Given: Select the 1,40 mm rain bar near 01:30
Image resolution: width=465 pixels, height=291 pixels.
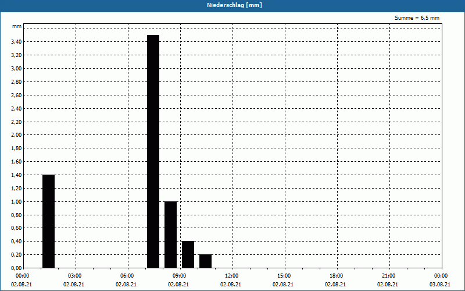Looking at the screenshot, I should [x=49, y=221].
